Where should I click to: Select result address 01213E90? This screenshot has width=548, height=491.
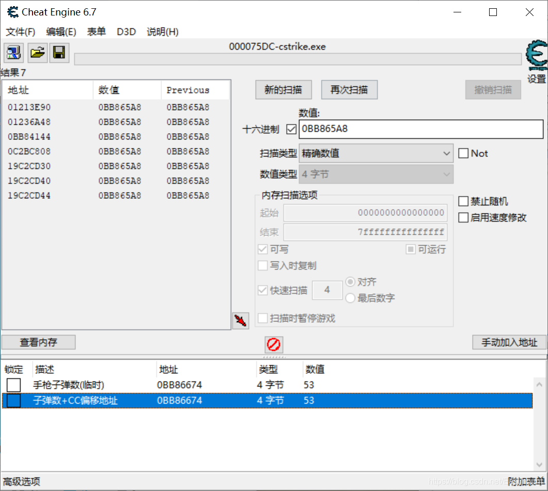pyautogui.click(x=29, y=107)
